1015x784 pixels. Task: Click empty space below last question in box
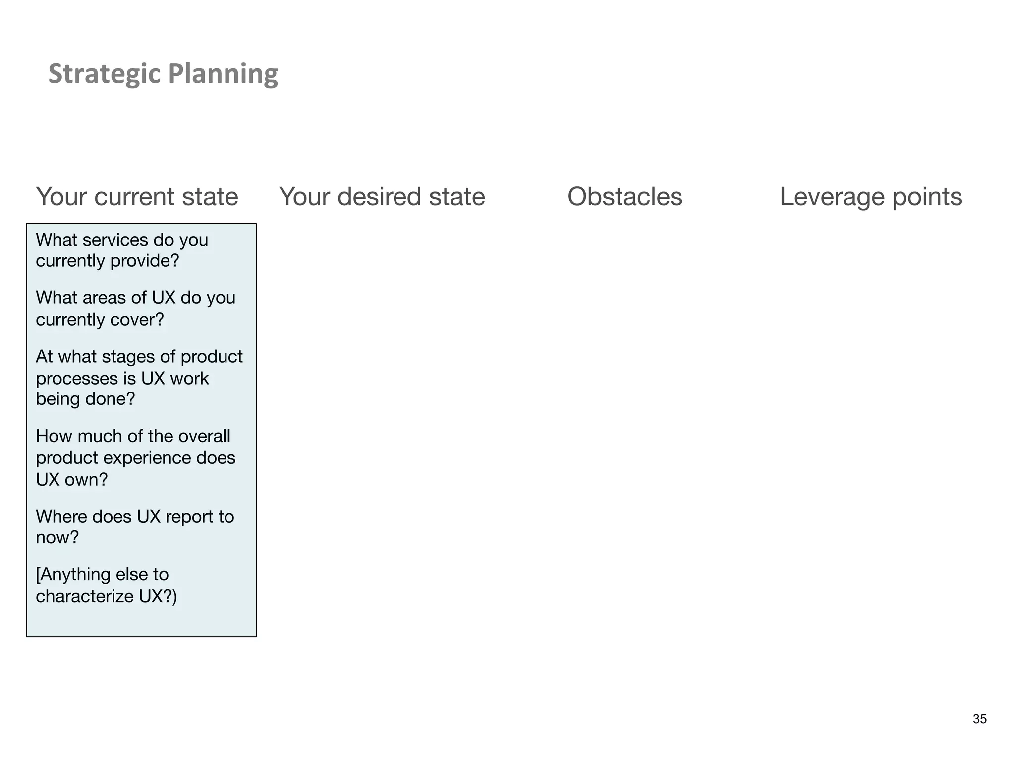[141, 622]
